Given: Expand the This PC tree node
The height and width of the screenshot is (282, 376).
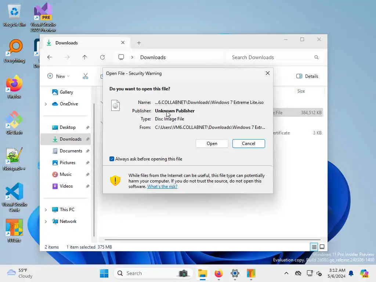Looking at the screenshot, I should tap(46, 210).
